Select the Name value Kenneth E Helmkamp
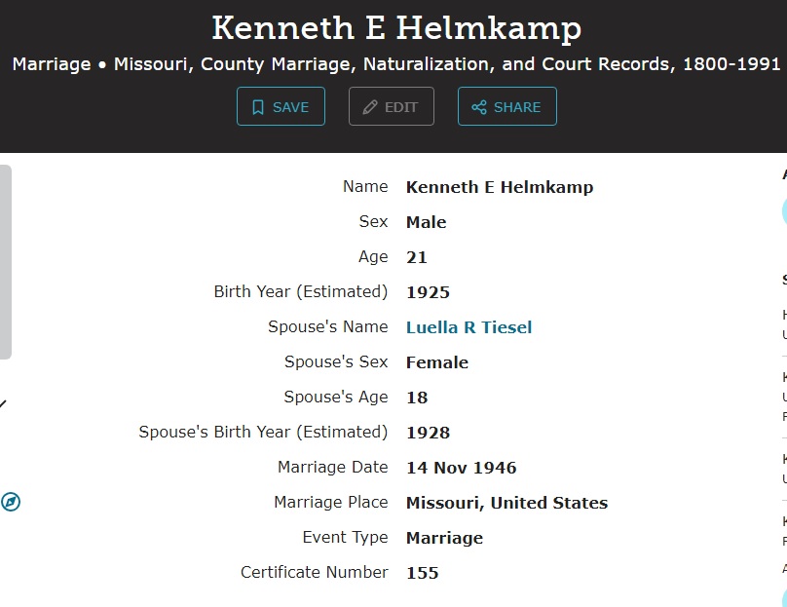The height and width of the screenshot is (607, 787). coord(499,187)
